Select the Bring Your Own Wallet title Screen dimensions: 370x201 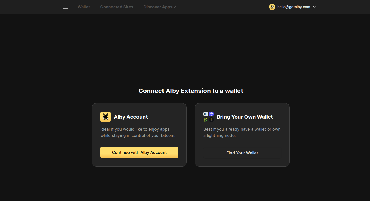point(245,117)
